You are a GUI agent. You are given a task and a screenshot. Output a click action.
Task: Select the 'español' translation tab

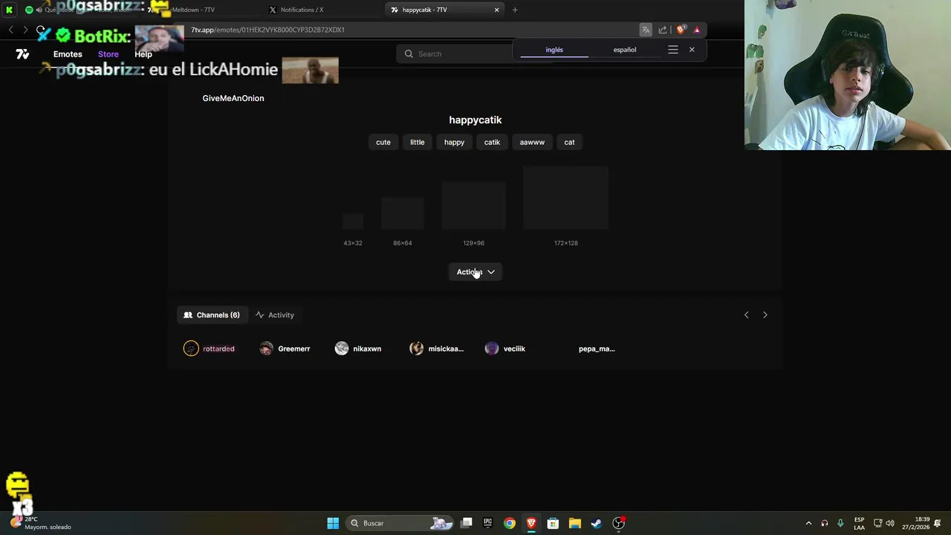(x=625, y=50)
